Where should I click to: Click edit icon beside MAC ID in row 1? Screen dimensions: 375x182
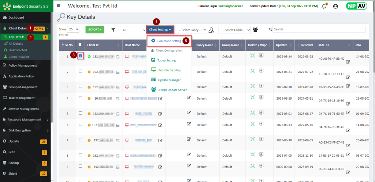pyautogui.click(x=348, y=62)
